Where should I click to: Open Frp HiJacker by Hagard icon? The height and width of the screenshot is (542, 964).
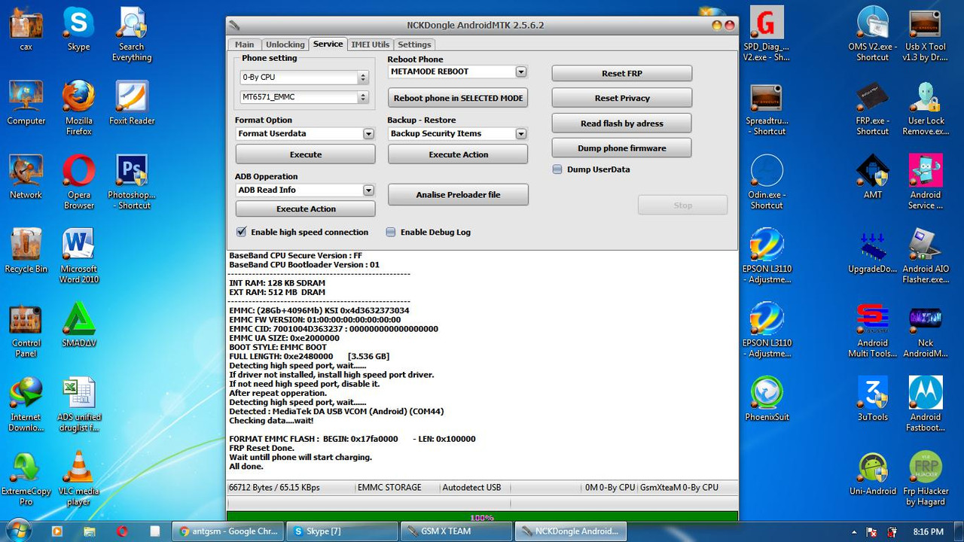click(x=925, y=477)
